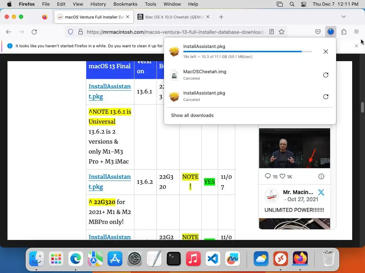Open the Apple menu
This screenshot has width=365, height=273.
coord(9,4)
